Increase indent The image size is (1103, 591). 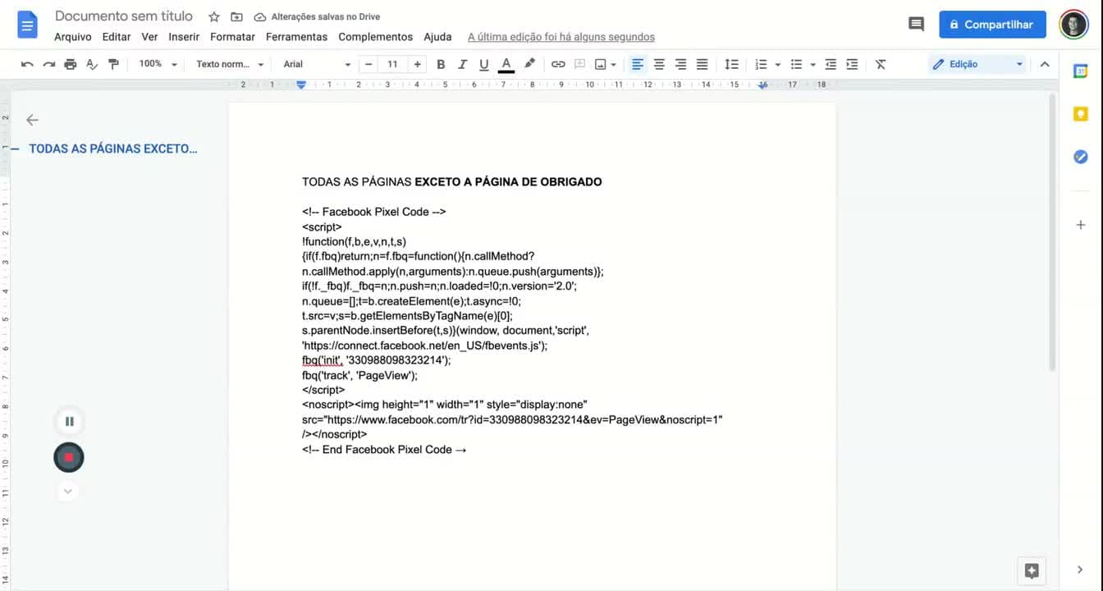[852, 64]
